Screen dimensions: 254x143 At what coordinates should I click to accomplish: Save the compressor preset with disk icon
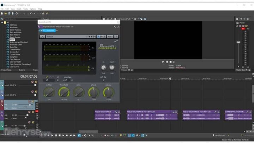[95, 37]
